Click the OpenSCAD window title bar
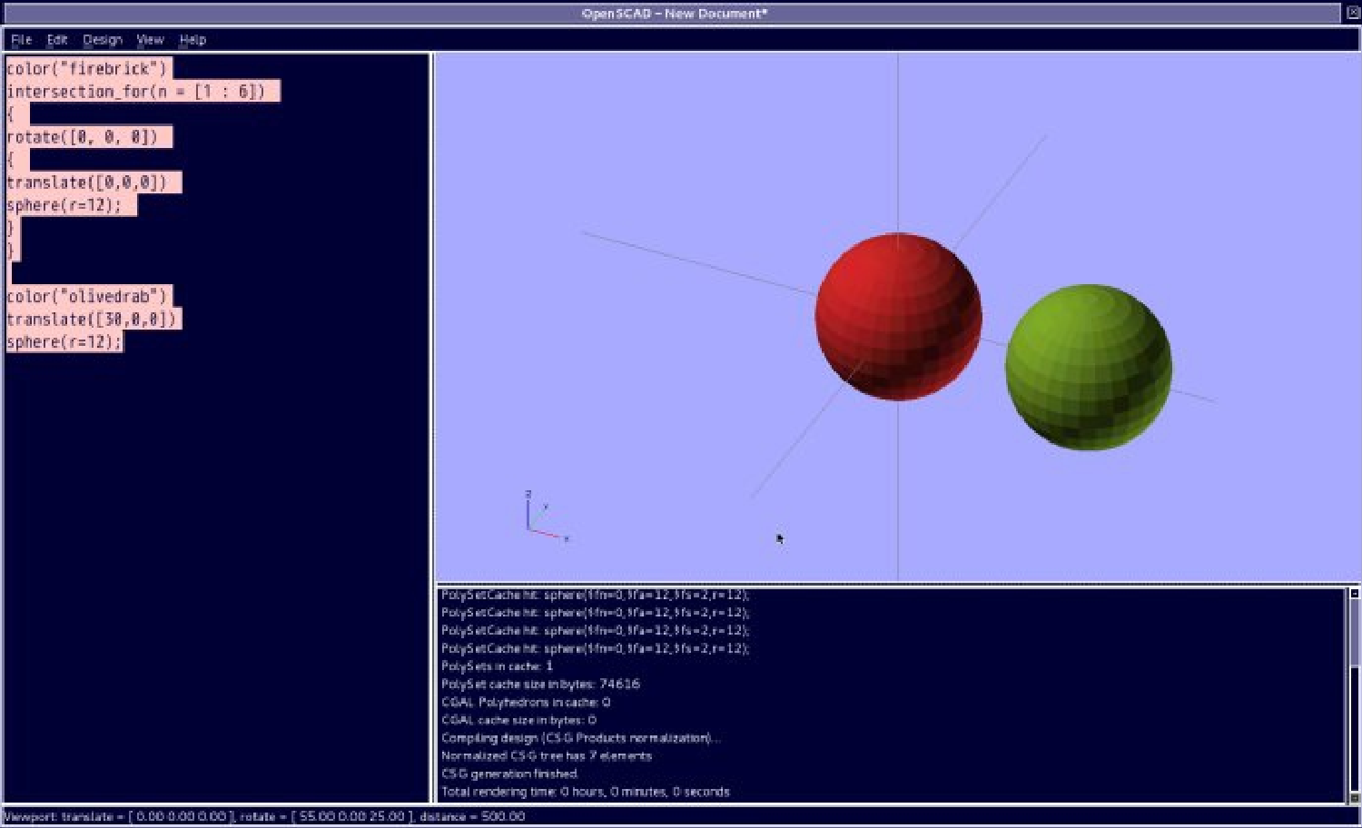This screenshot has height=828, width=1362. point(674,14)
